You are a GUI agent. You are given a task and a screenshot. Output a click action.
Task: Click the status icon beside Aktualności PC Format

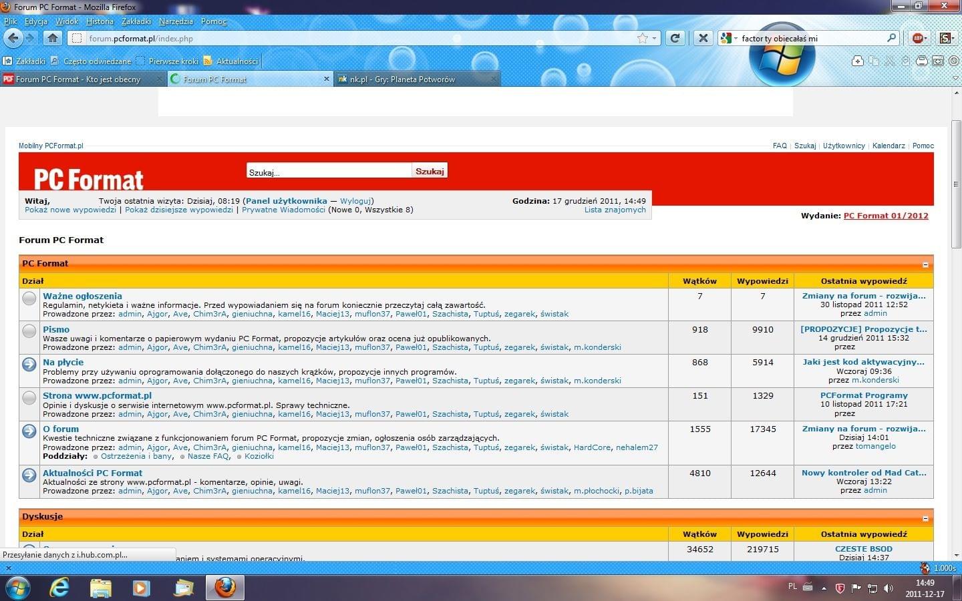click(x=29, y=475)
